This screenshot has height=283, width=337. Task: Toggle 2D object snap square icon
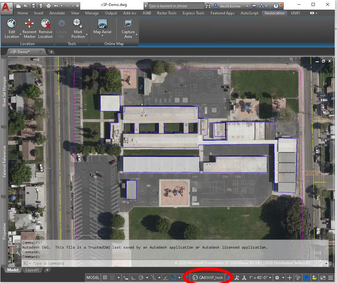[x=173, y=278]
